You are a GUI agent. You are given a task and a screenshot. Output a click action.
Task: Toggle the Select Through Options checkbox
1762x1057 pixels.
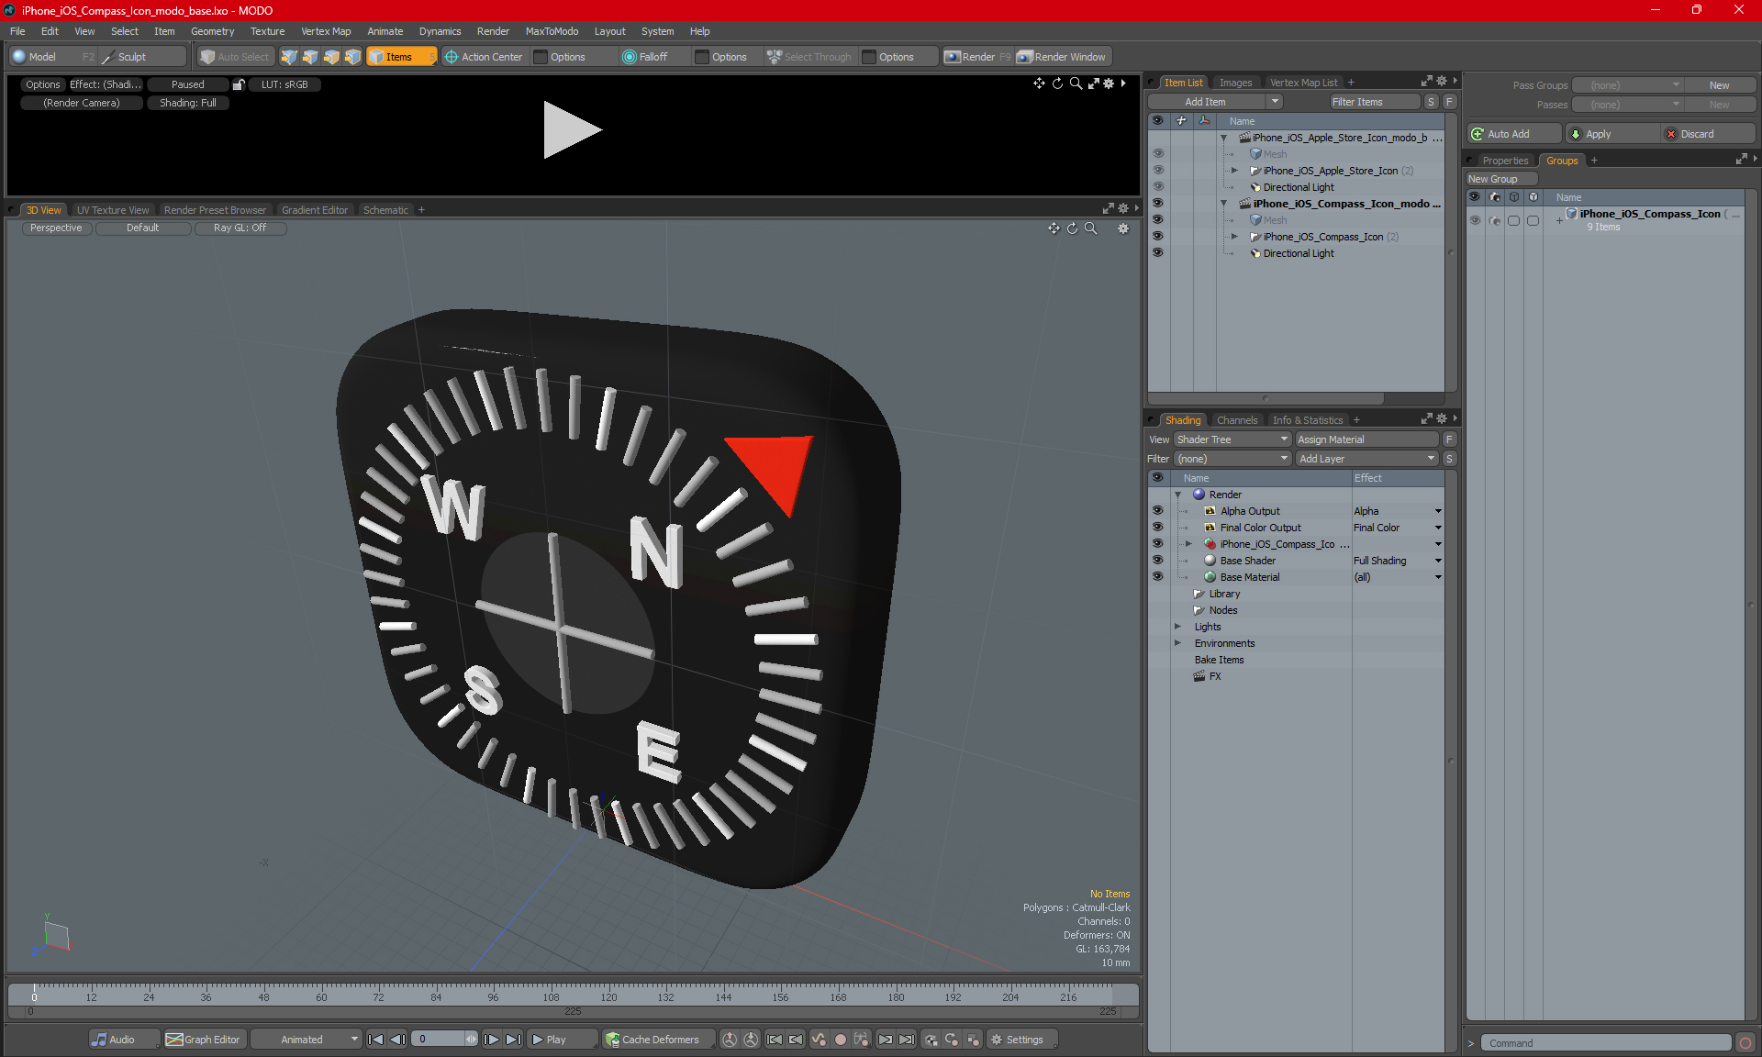click(x=869, y=57)
